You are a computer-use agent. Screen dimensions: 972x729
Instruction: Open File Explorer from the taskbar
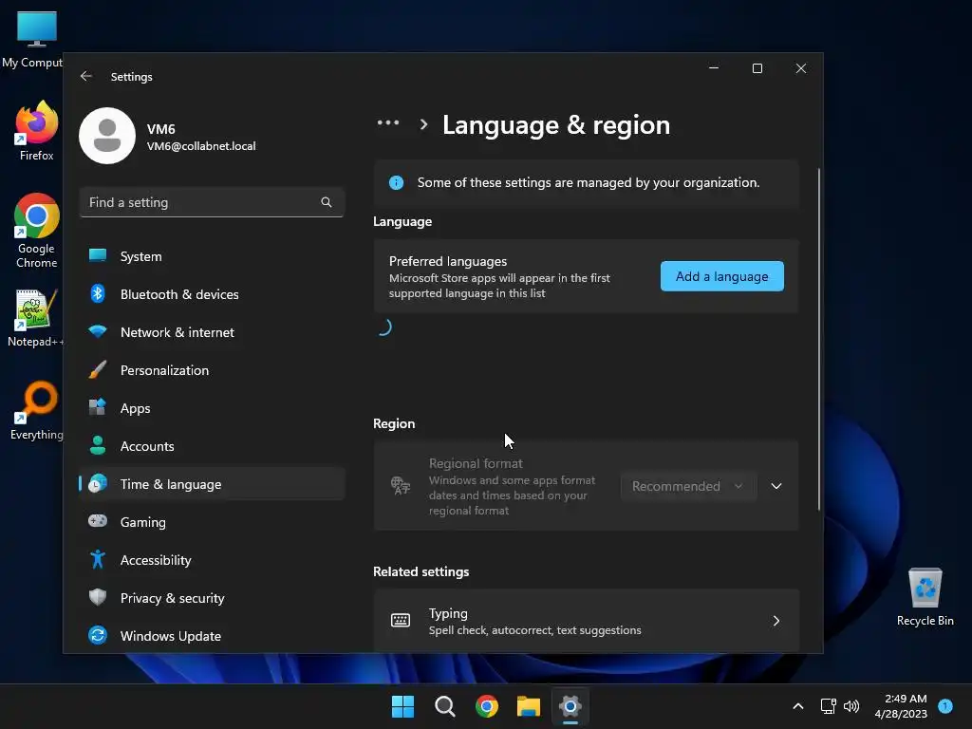[x=529, y=706]
